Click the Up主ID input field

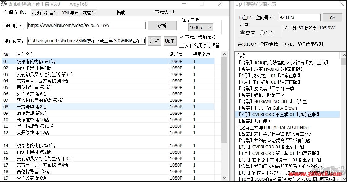[299, 18]
